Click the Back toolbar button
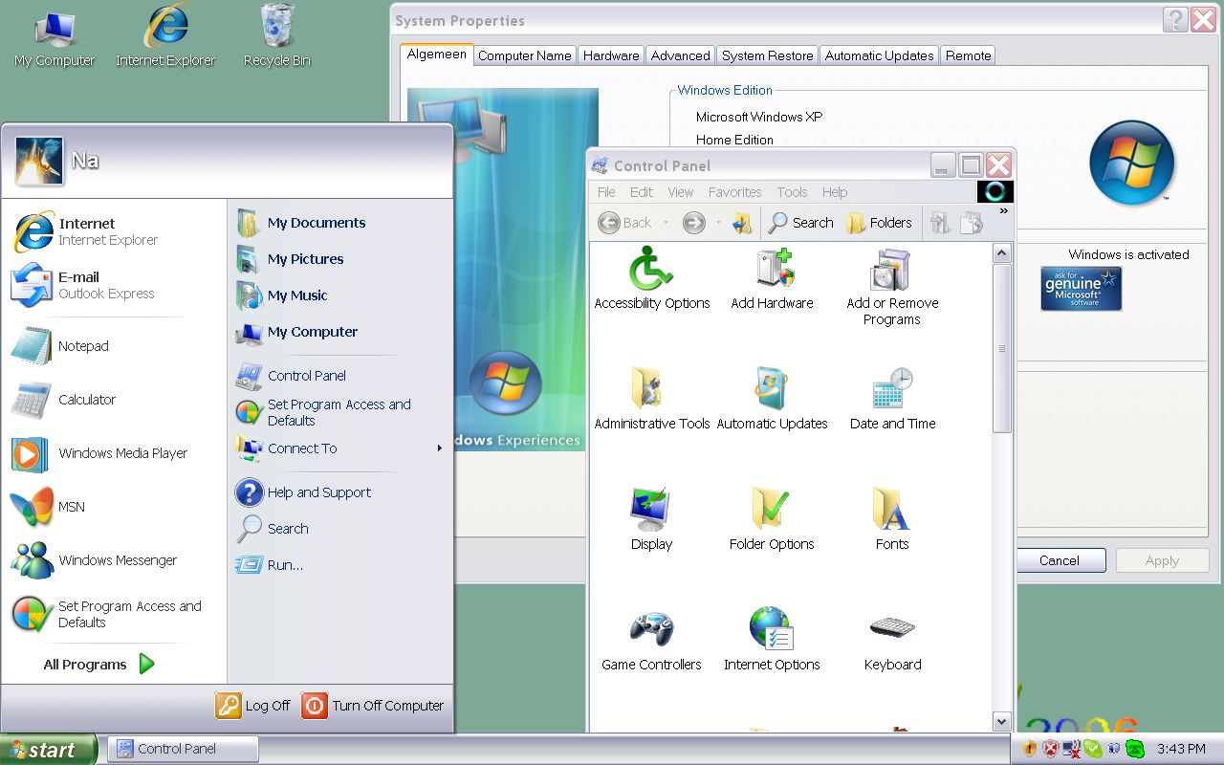The image size is (1224, 765). click(624, 223)
